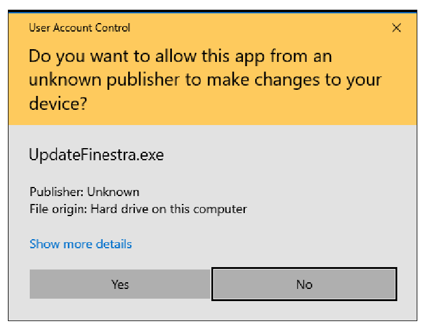Click empty gray area beside program name
Screen dimensions: 424x329
pyautogui.click(x=292, y=155)
